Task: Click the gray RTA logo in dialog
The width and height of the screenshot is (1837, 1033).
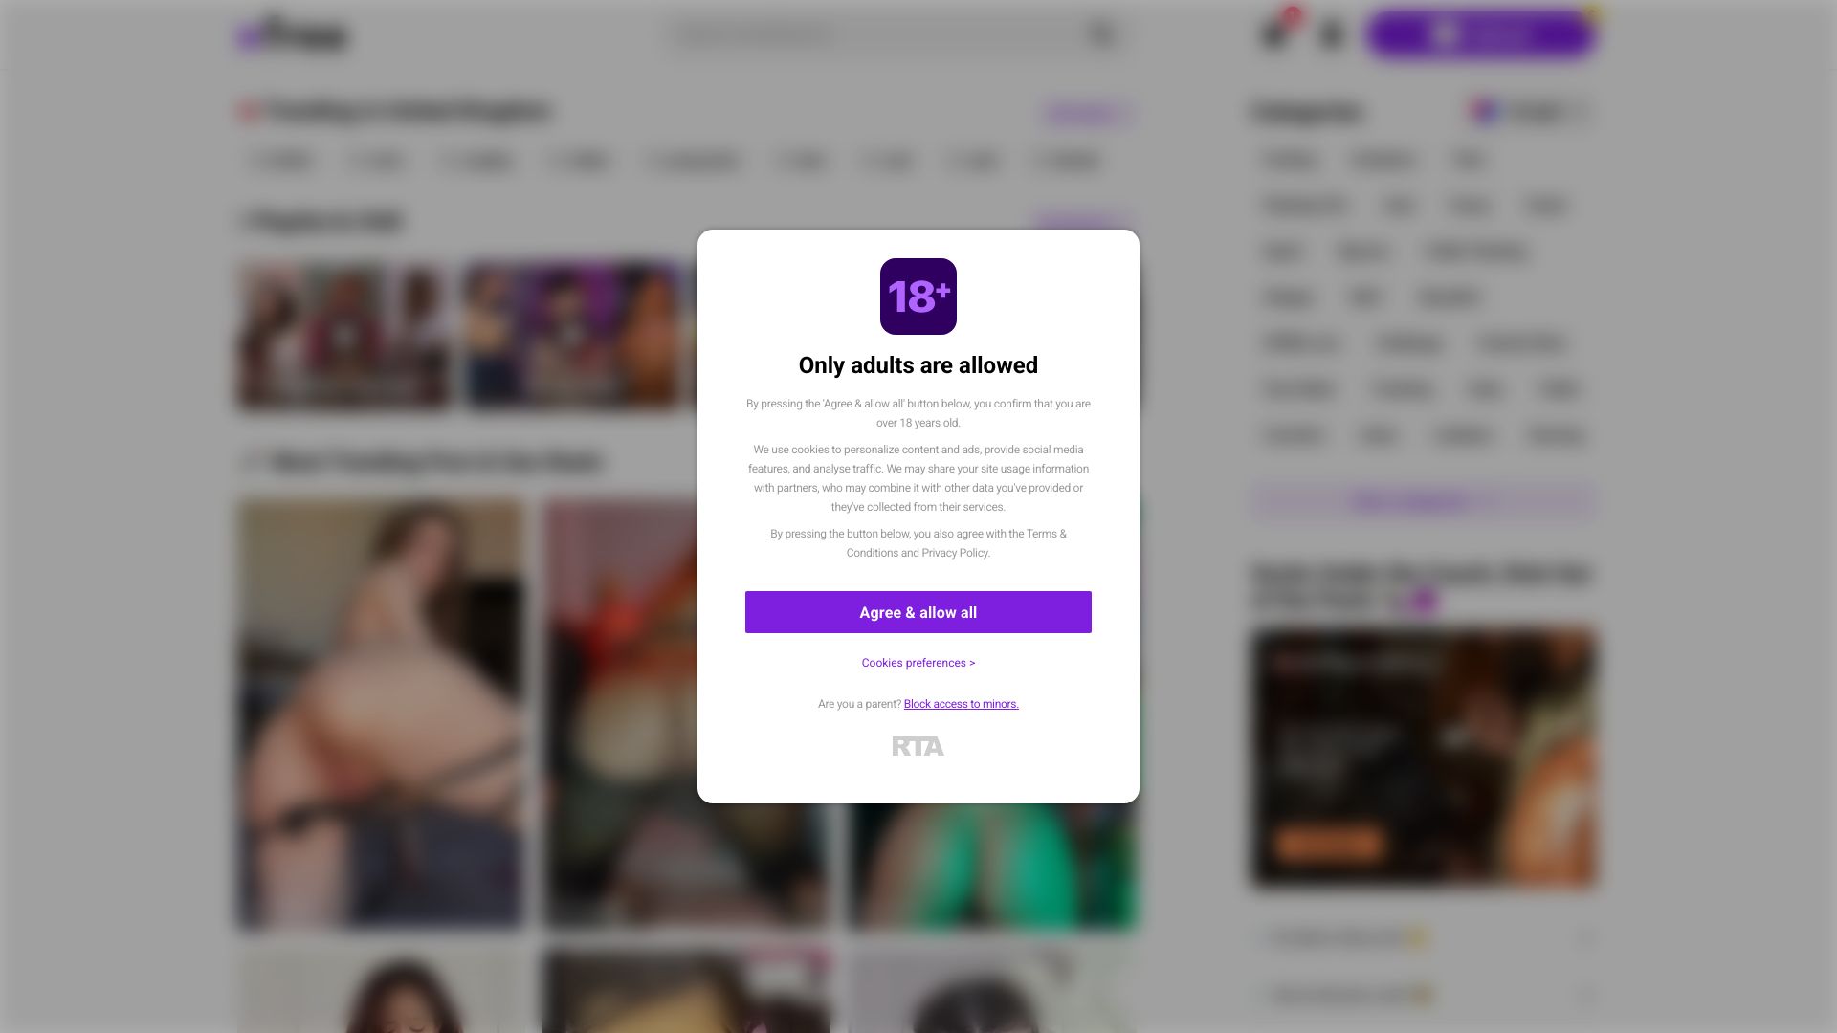Action: pos(918,746)
